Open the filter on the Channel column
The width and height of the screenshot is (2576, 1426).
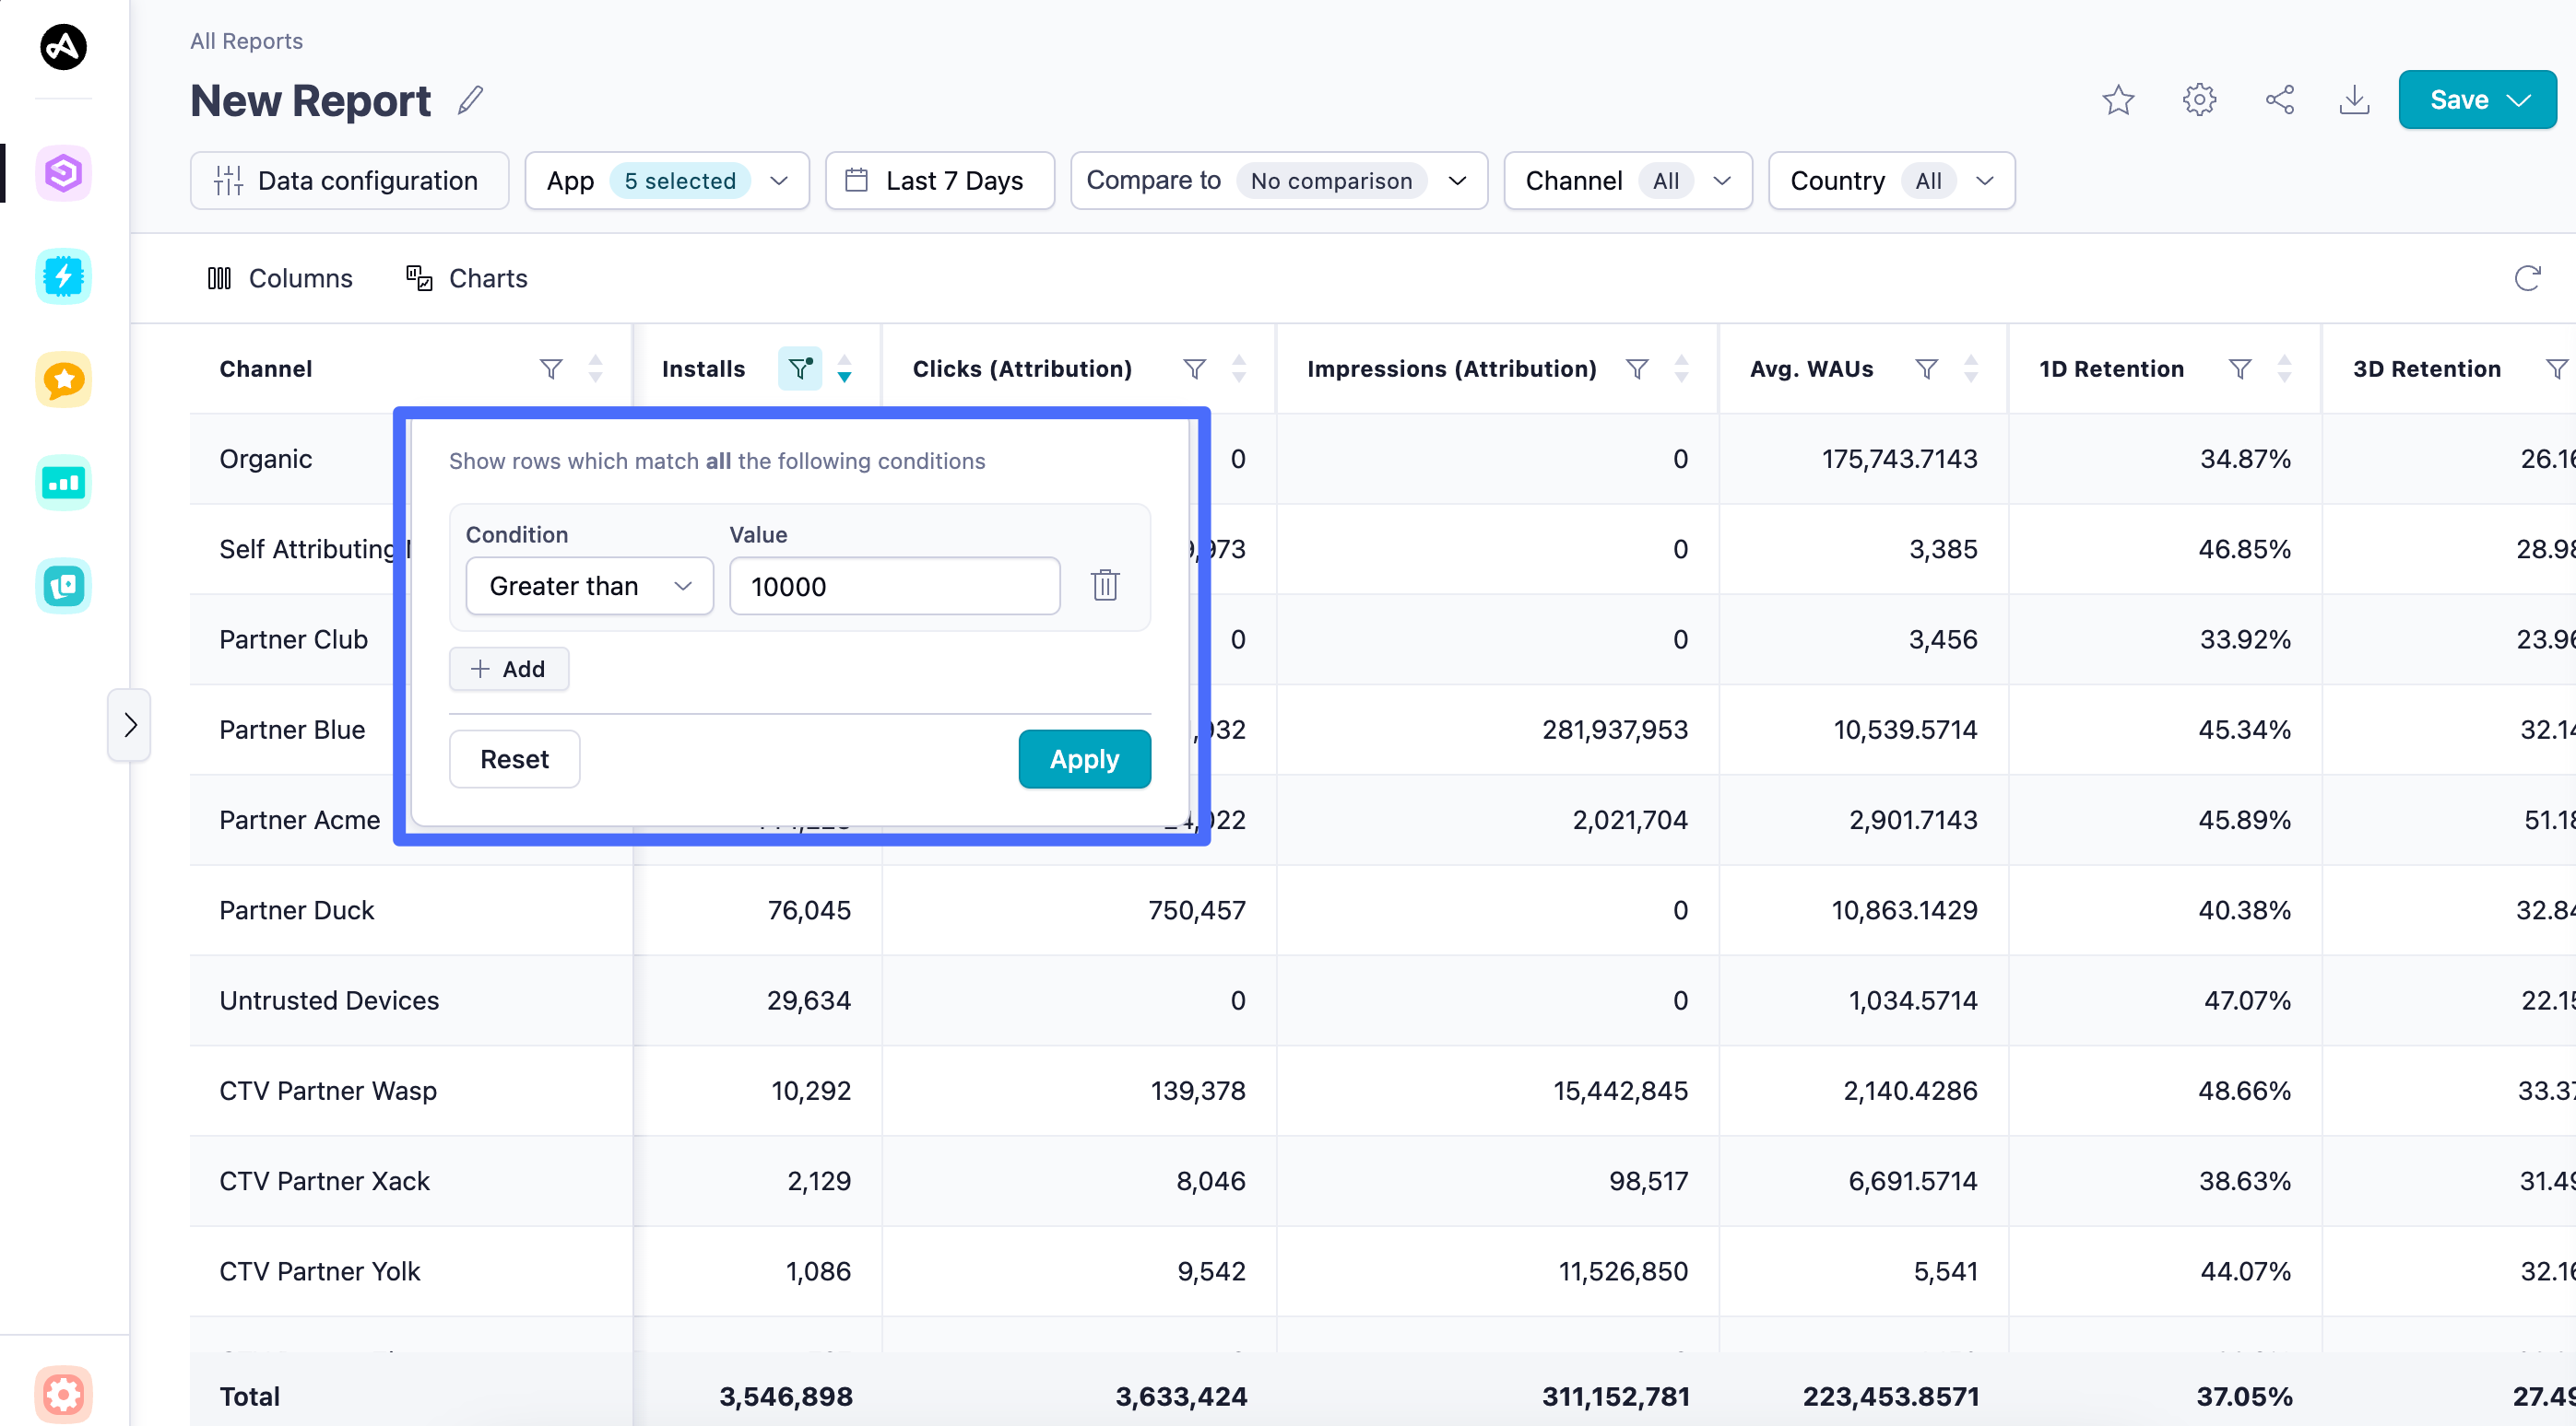[x=550, y=368]
